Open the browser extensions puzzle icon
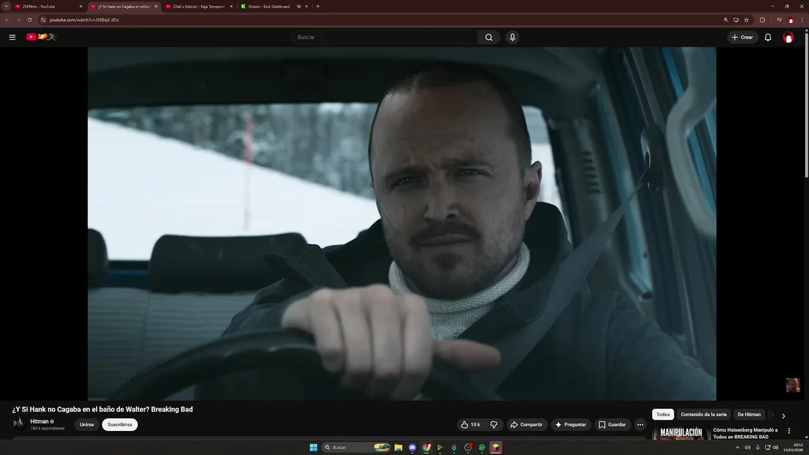 (762, 20)
